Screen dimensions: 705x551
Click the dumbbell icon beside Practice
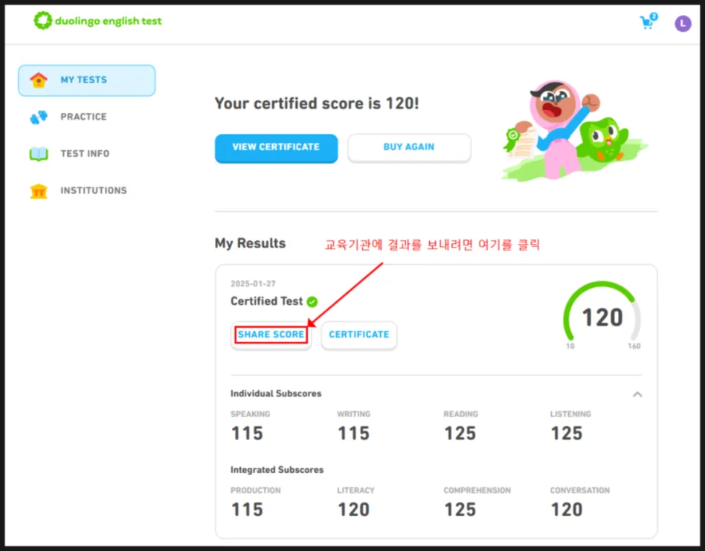(39, 117)
